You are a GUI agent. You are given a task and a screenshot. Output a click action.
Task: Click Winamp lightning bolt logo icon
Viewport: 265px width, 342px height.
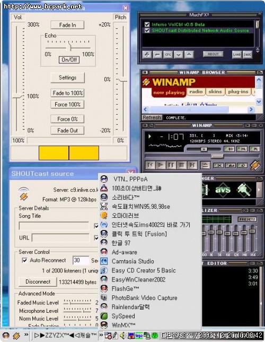point(255,165)
